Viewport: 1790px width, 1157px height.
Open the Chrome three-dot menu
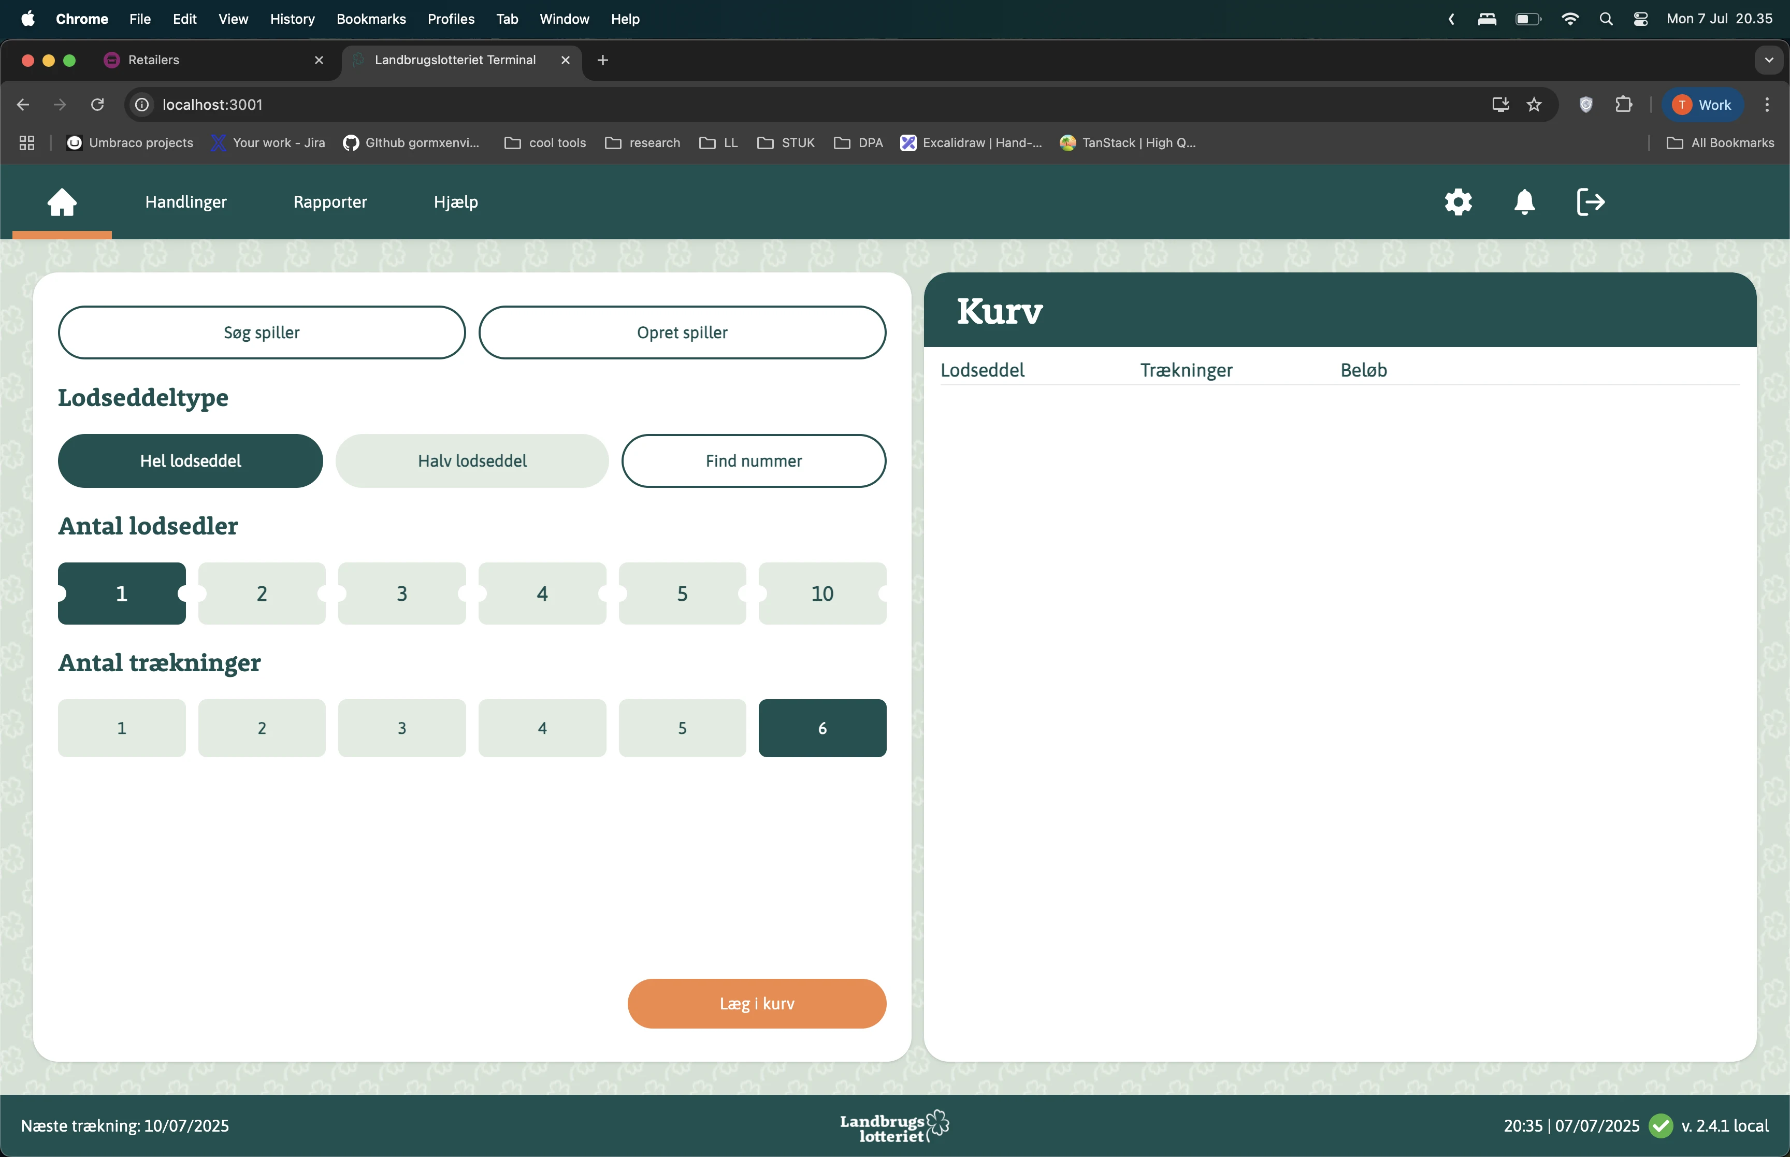[x=1767, y=105]
